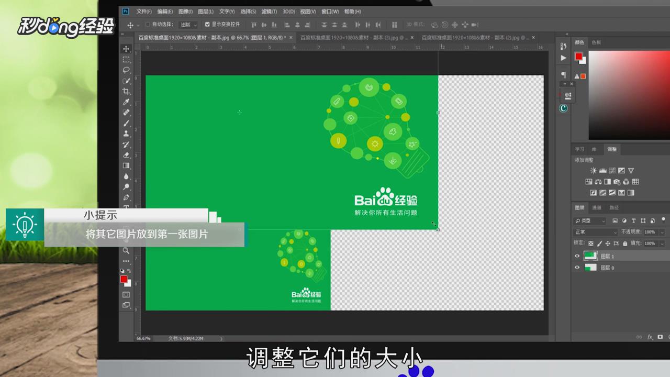Filter layers by type layers (T)
The image size is (670, 377).
click(x=634, y=221)
